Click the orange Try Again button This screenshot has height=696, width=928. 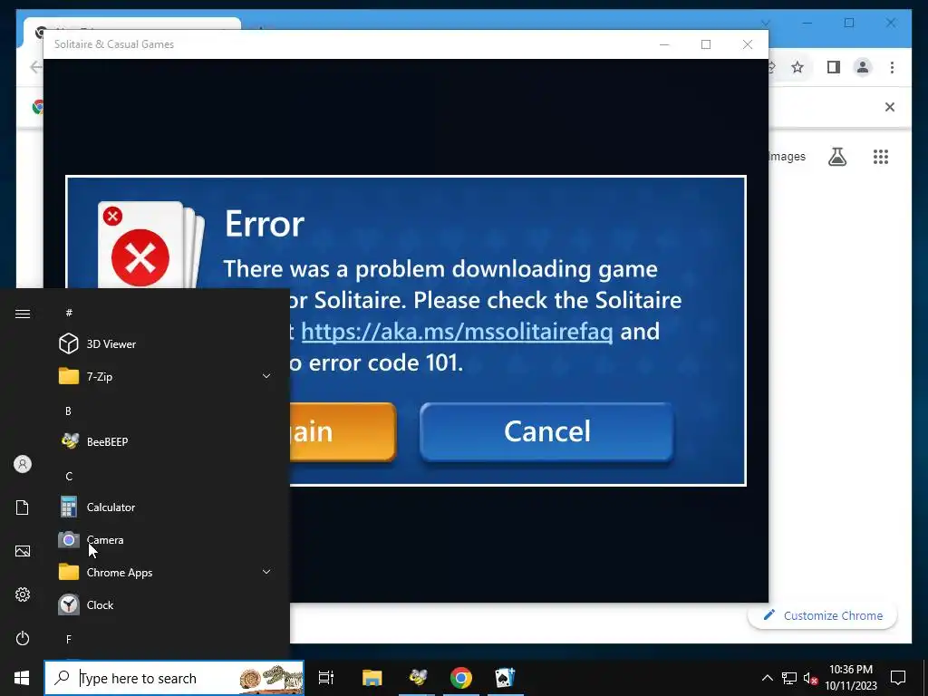click(x=343, y=431)
